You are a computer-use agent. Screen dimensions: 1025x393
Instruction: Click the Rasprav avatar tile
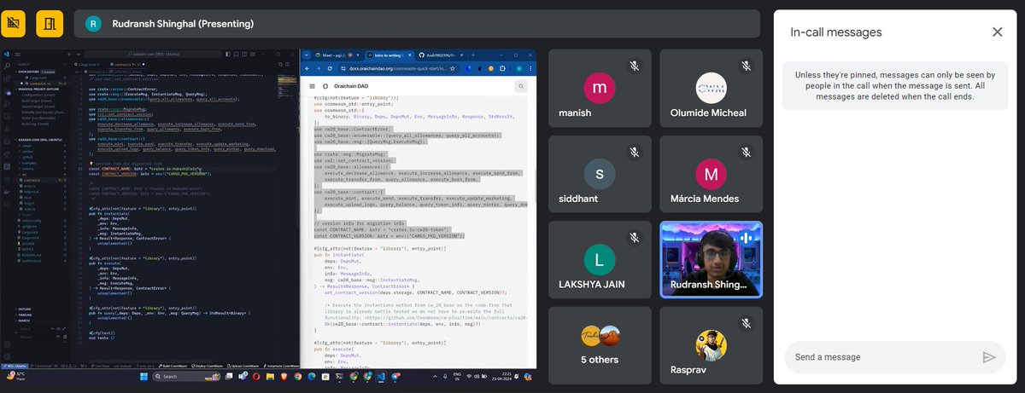pos(711,346)
